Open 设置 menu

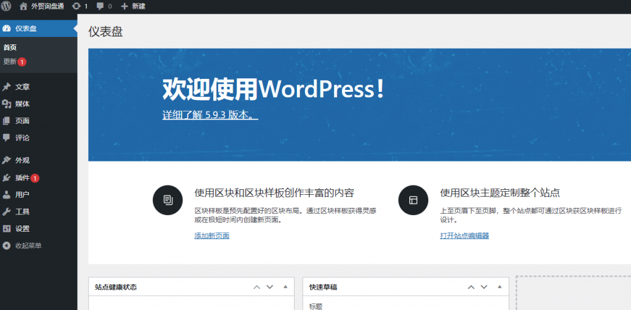[39, 229]
